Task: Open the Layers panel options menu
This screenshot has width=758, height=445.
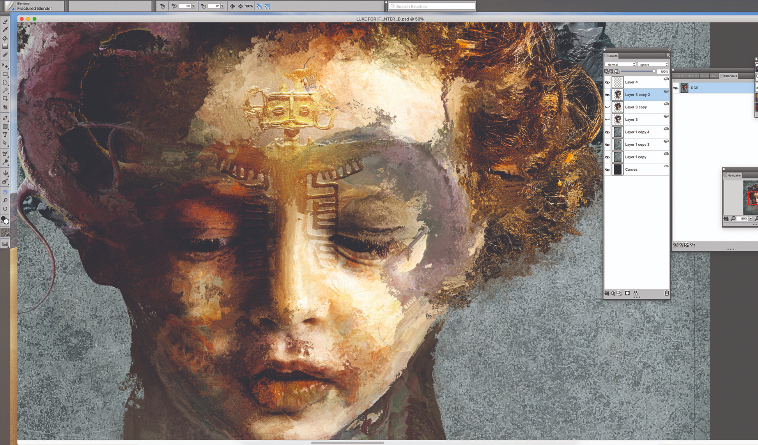Action: click(667, 56)
